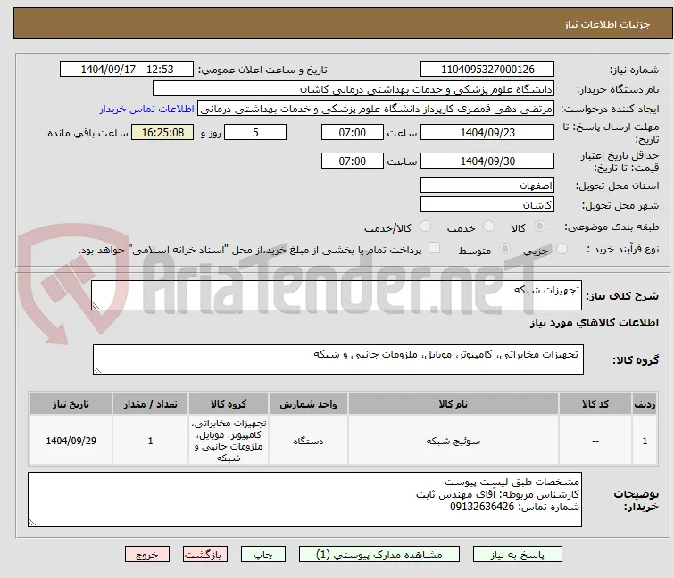Viewport: 674px width, 578px height.
Task: Click the چاپ print button
Action: [x=263, y=555]
